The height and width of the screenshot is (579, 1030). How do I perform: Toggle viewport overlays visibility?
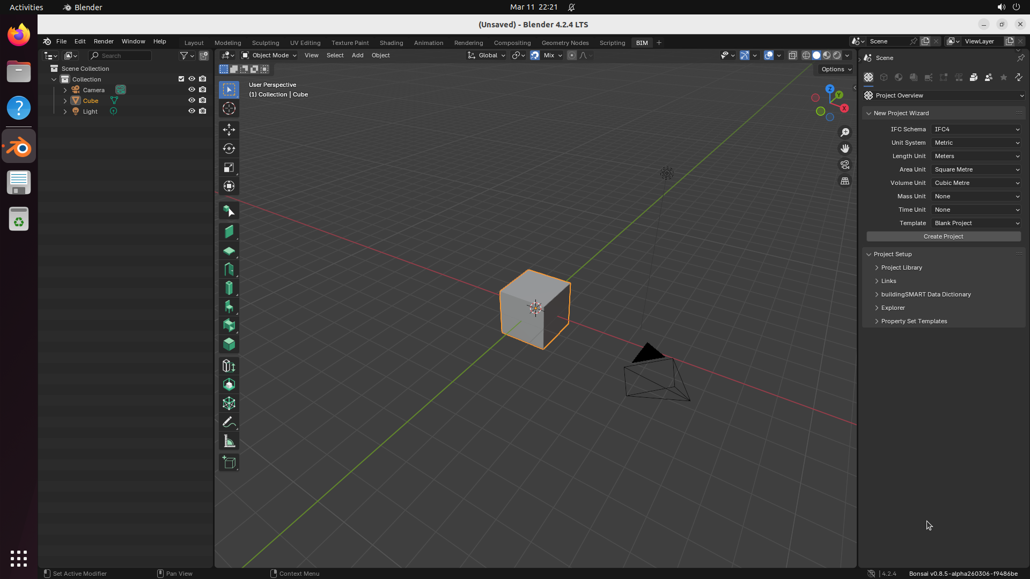coord(769,55)
